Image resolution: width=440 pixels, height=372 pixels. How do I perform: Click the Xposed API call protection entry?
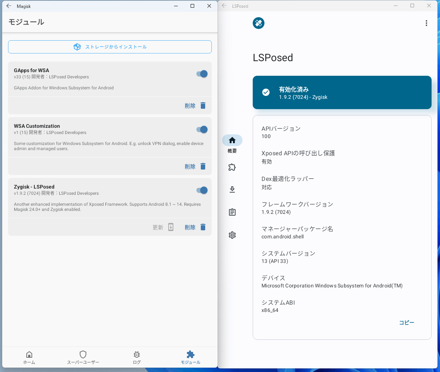(x=298, y=157)
